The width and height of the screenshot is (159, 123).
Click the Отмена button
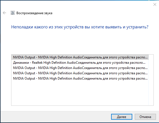145,117
